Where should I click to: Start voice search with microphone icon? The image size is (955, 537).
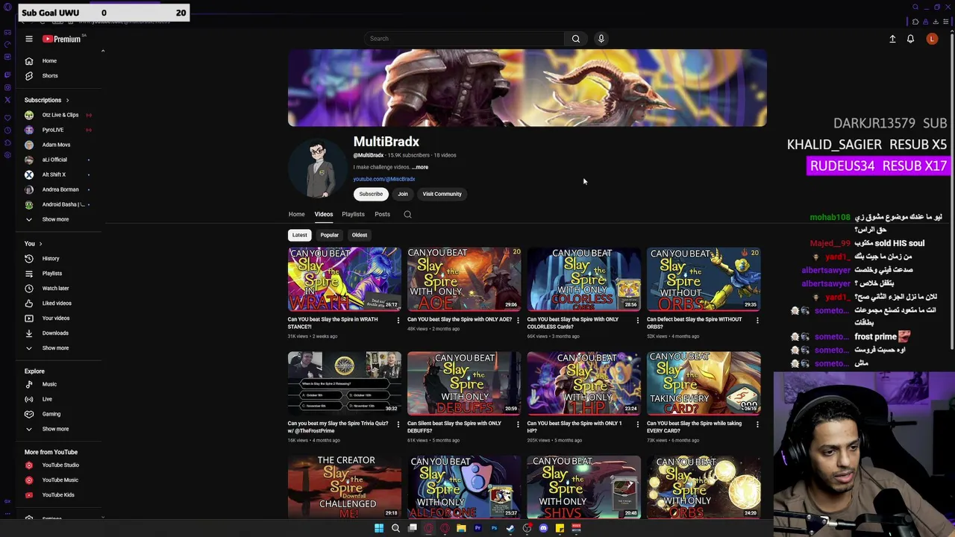[601, 39]
